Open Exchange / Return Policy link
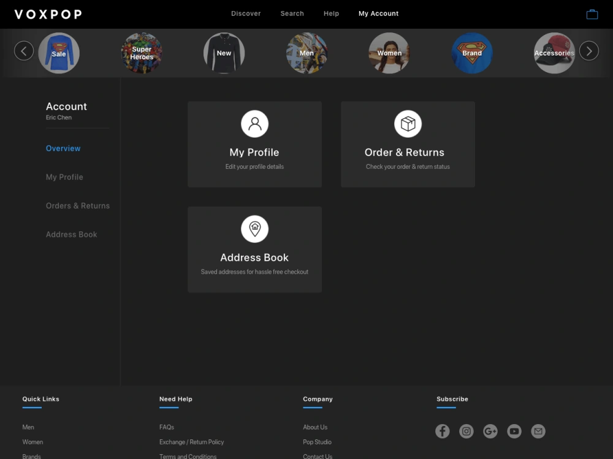This screenshot has height=459, width=613. pyautogui.click(x=191, y=442)
